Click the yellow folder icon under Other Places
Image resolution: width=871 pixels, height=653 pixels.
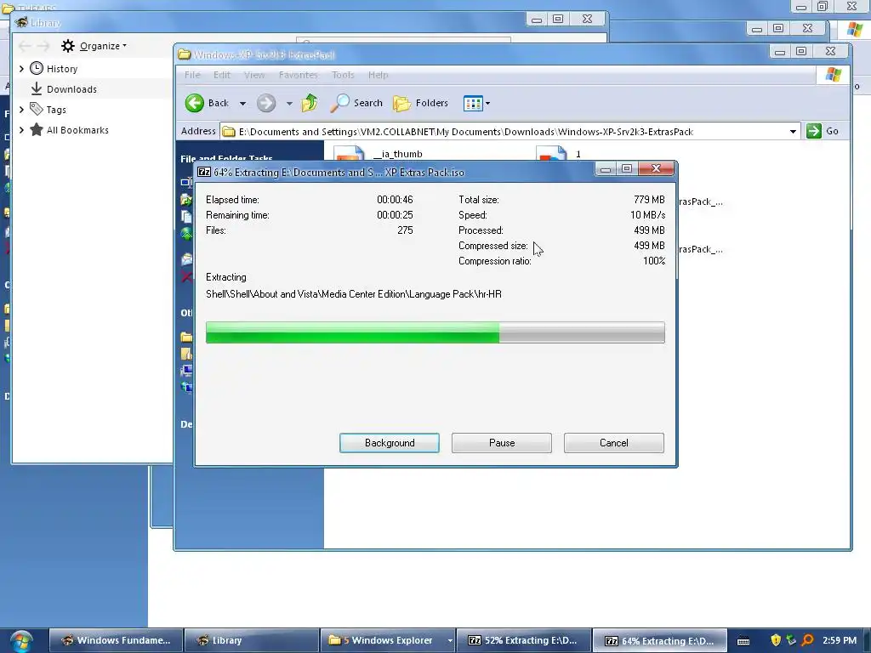click(186, 337)
